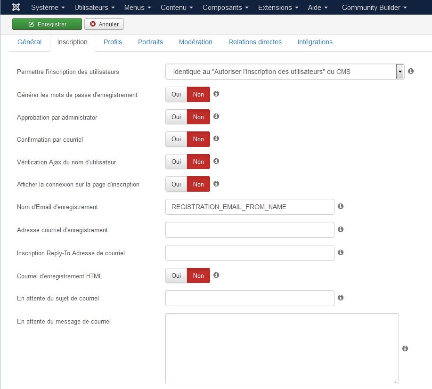Show info for Adresse courriel d'enregistrement
This screenshot has width=432, height=389.
click(x=341, y=229)
